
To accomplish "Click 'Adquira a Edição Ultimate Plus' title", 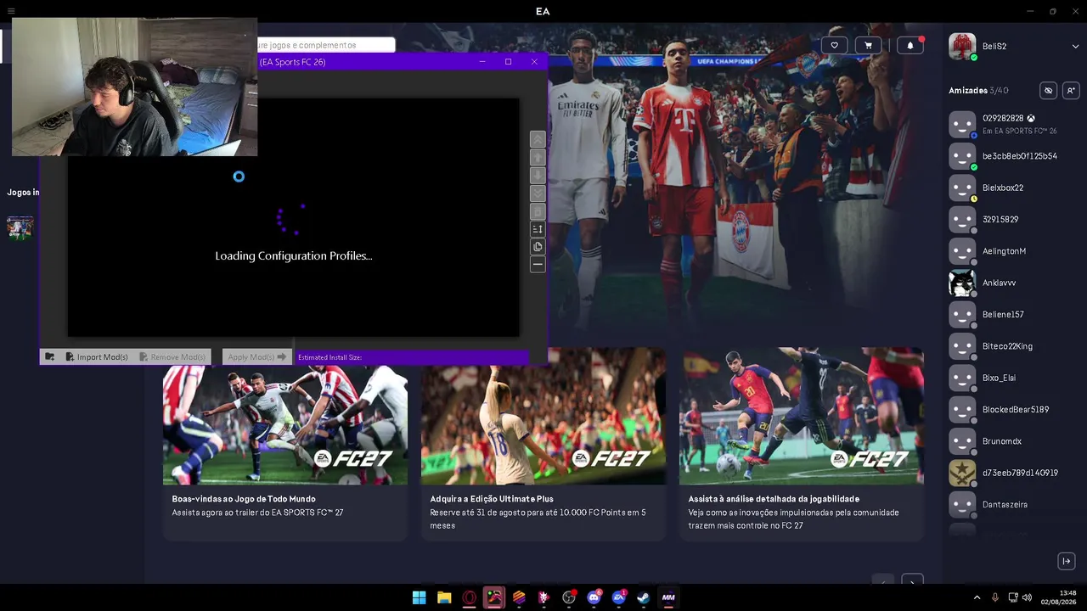I will [x=492, y=499].
